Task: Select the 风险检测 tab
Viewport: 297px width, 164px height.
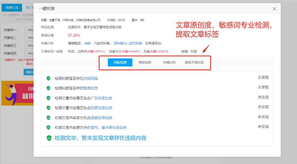Action: (x=120, y=62)
